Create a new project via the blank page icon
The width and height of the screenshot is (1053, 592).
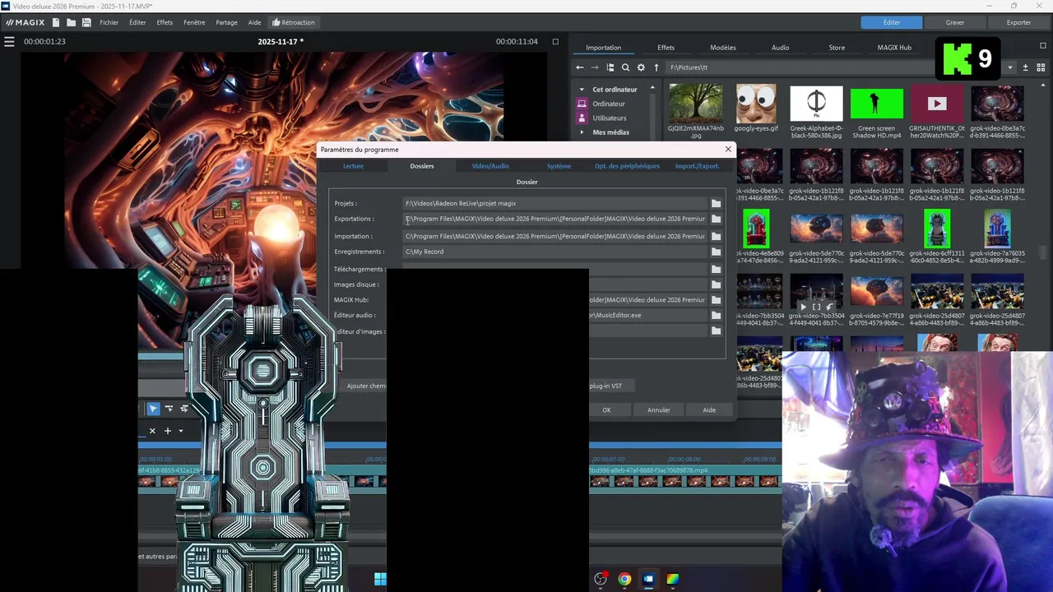[55, 22]
